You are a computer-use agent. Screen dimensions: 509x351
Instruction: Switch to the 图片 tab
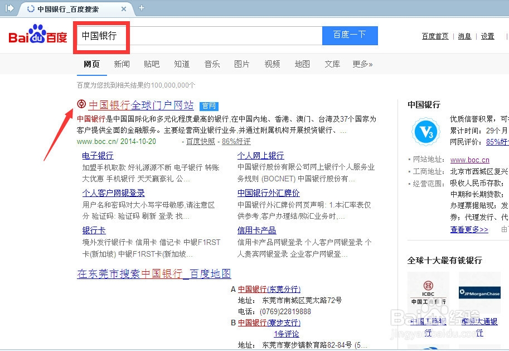coord(242,64)
